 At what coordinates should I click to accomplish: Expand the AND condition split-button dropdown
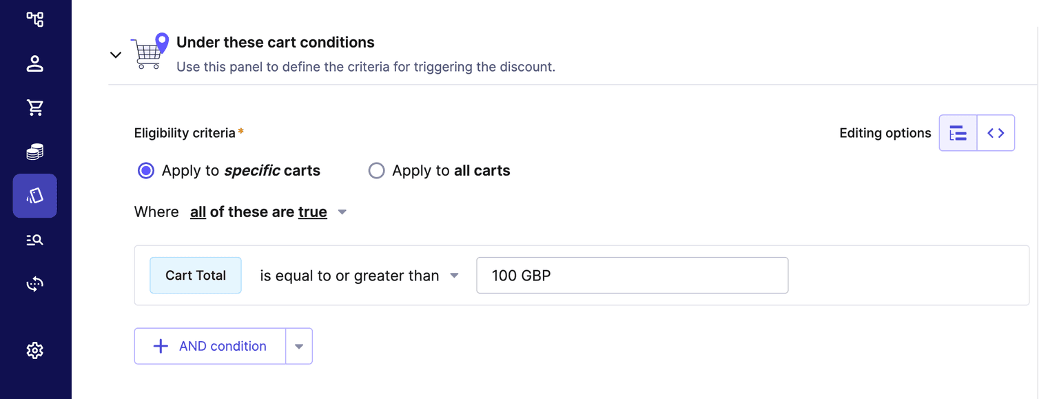pos(299,345)
